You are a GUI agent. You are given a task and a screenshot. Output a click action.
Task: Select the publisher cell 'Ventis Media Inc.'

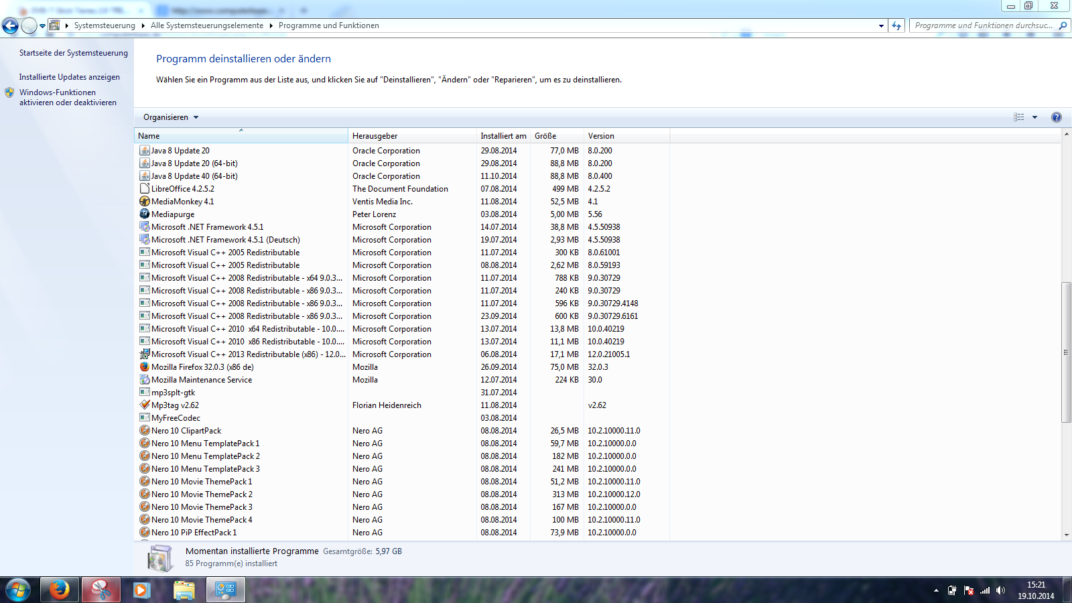pyautogui.click(x=383, y=202)
